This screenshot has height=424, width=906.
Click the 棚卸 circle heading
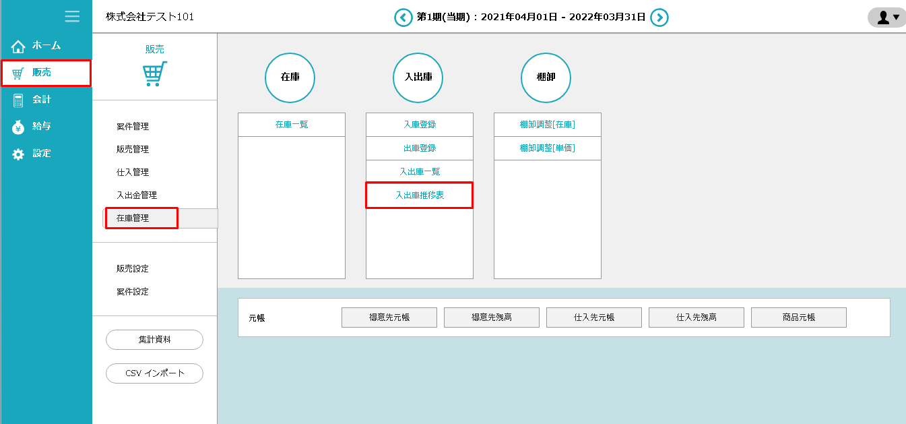546,78
